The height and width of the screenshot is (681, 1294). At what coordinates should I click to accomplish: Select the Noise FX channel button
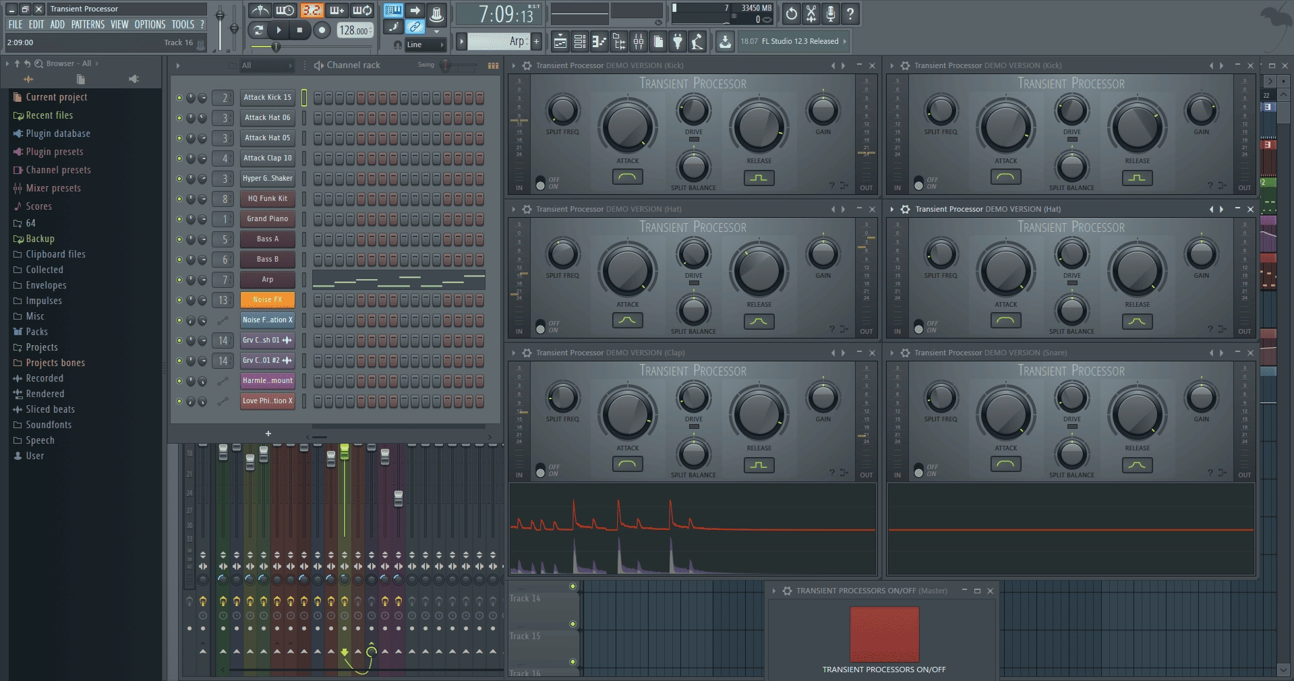[267, 299]
